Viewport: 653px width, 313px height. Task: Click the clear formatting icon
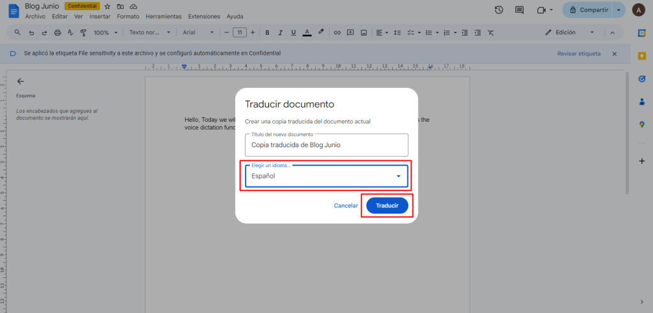(x=490, y=33)
